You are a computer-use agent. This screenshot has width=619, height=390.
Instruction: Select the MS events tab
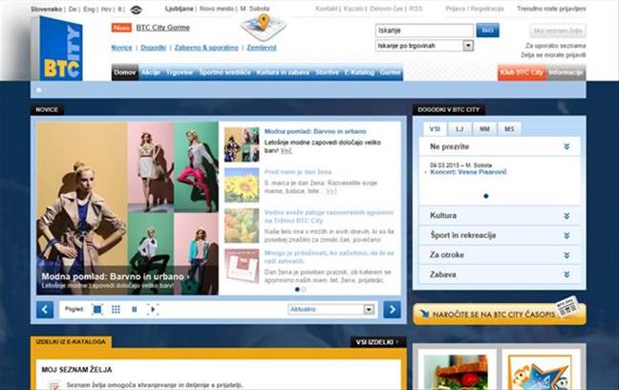(x=509, y=129)
